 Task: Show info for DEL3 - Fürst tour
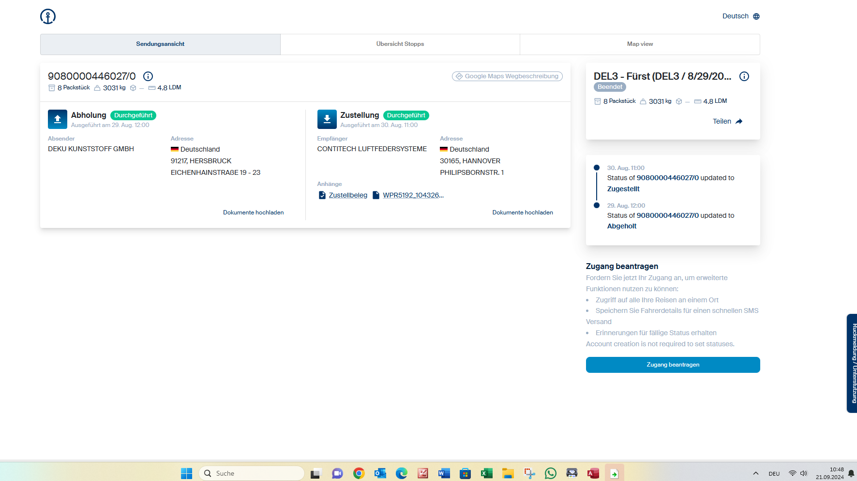[744, 76]
